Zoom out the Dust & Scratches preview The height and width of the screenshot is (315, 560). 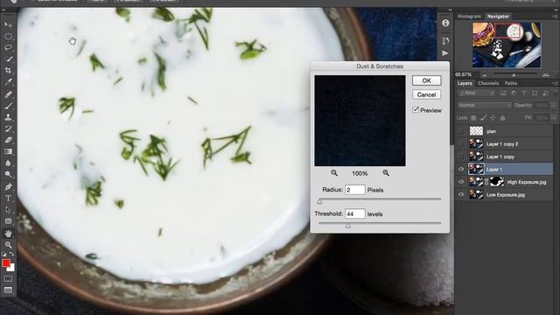coord(334,173)
